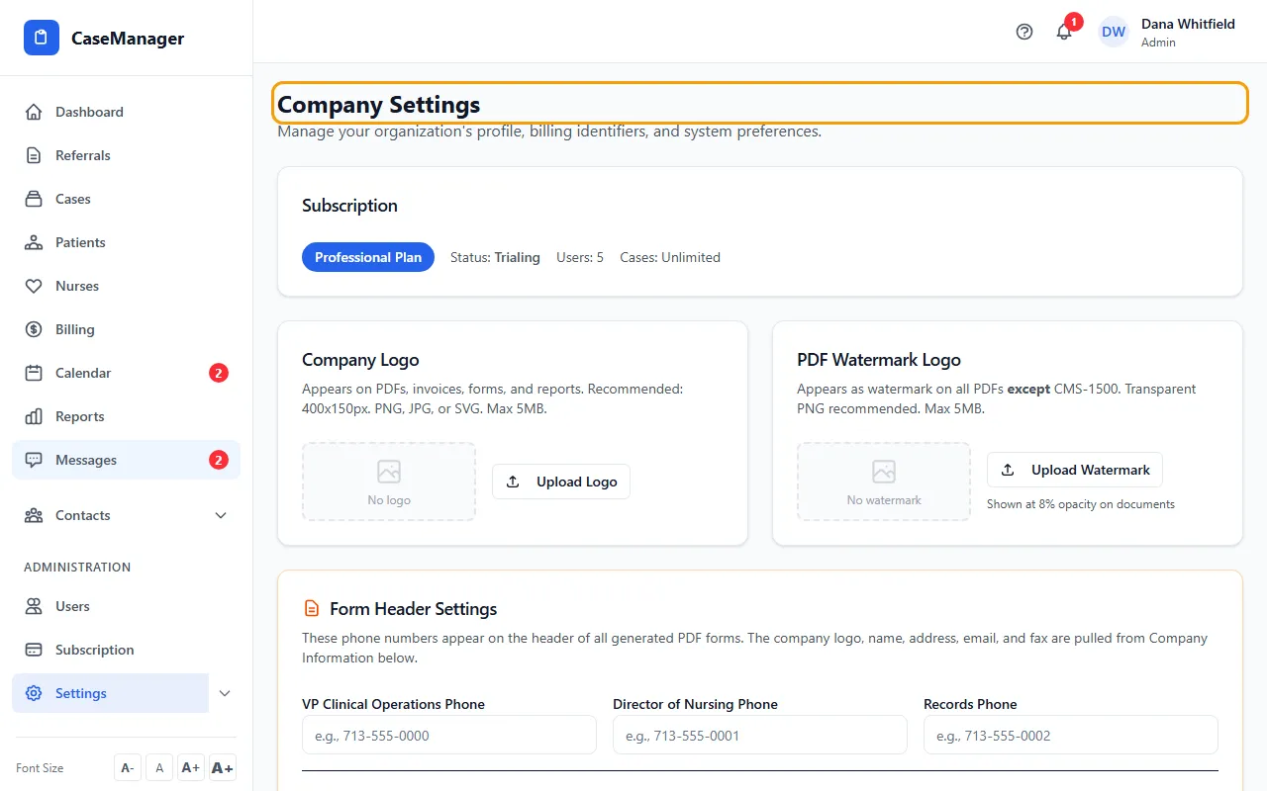The height and width of the screenshot is (791, 1267).
Task: Click the Users icon under Administration
Action: tap(34, 606)
